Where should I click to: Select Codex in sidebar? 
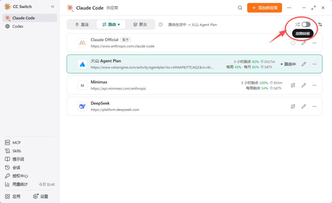[30, 26]
